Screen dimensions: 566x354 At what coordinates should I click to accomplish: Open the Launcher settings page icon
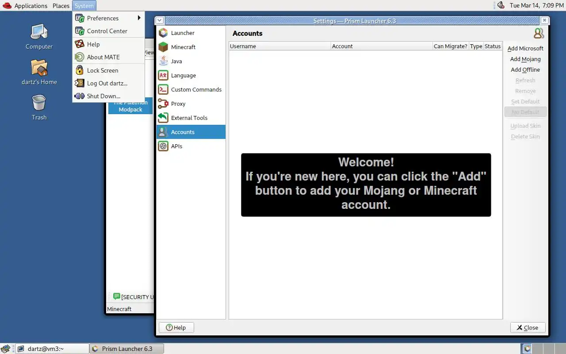[x=163, y=33]
